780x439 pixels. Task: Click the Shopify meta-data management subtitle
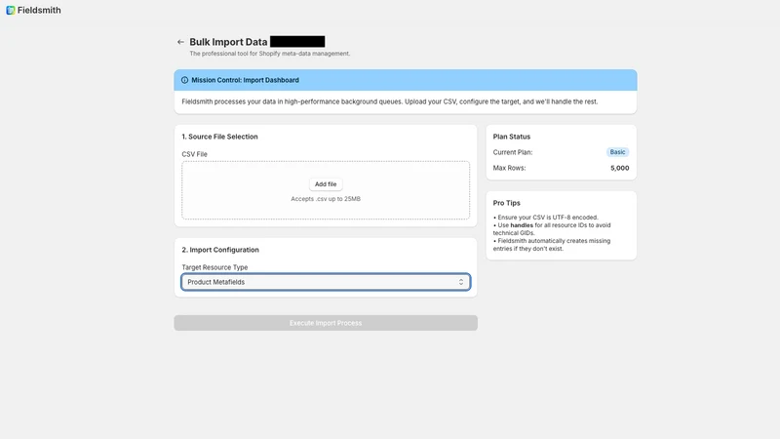pos(270,54)
